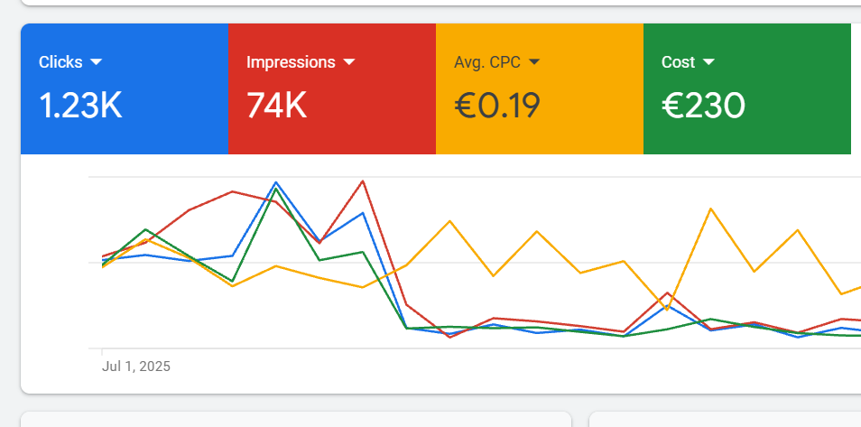861x427 pixels.
Task: Click the Clicks label text
Action: click(60, 62)
